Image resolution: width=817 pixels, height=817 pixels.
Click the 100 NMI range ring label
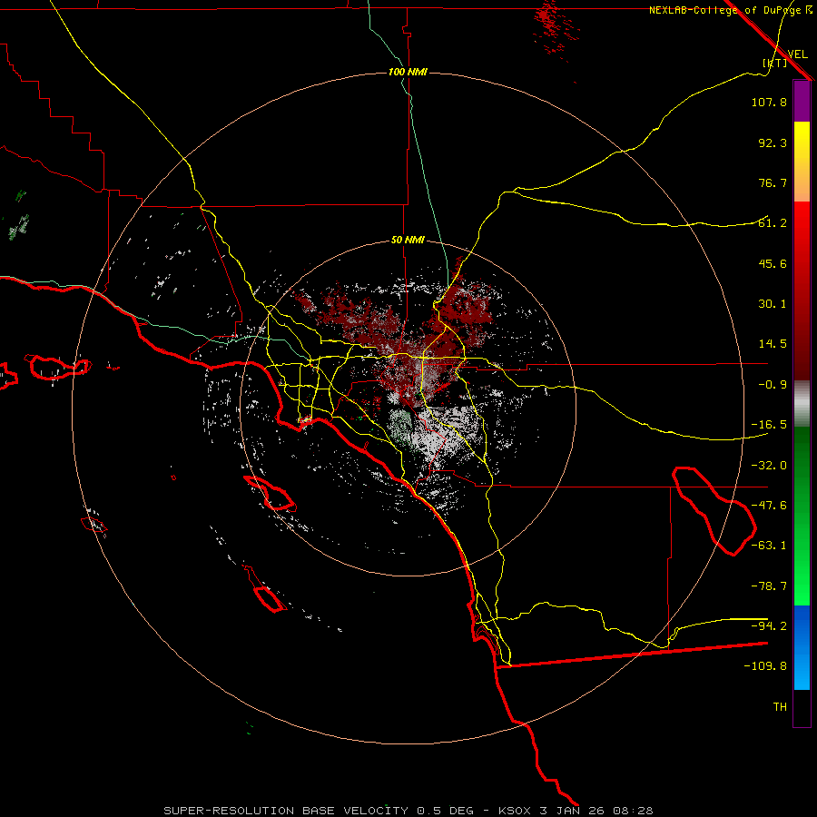(408, 72)
